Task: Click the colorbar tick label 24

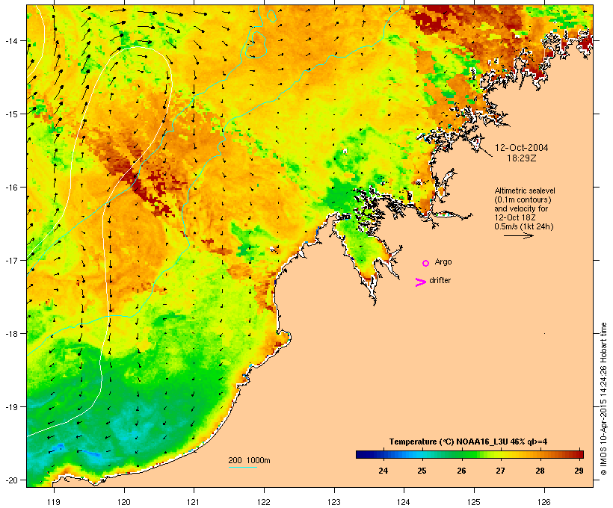Action: click(x=383, y=471)
